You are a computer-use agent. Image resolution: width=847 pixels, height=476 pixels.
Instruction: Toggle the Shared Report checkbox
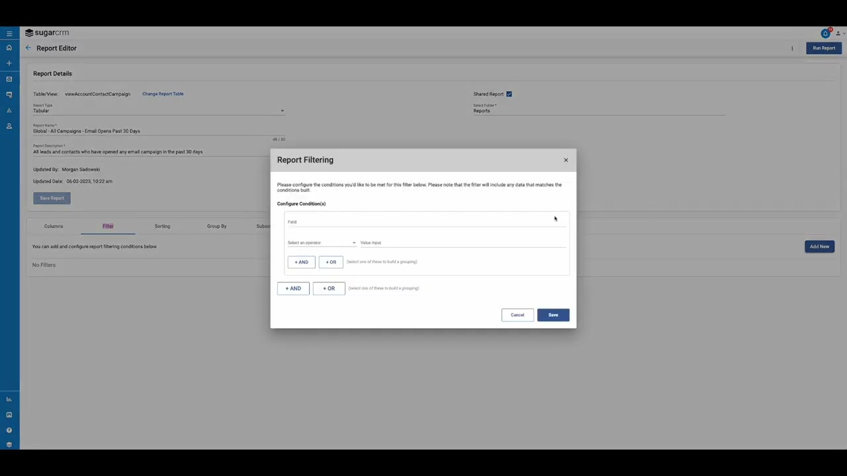[x=509, y=94]
